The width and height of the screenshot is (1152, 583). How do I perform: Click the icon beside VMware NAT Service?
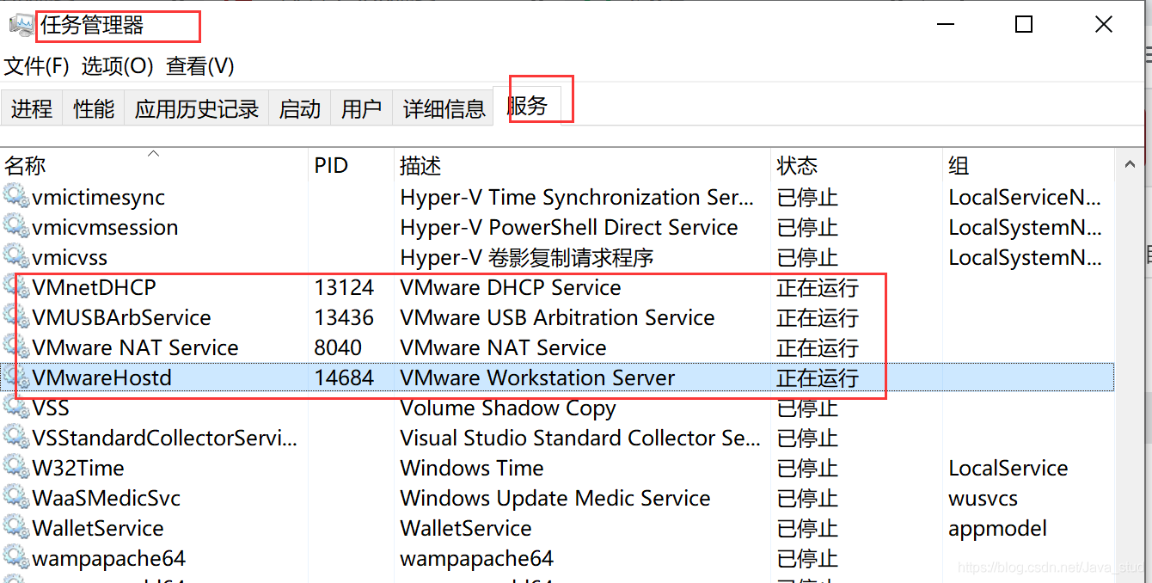click(x=16, y=347)
